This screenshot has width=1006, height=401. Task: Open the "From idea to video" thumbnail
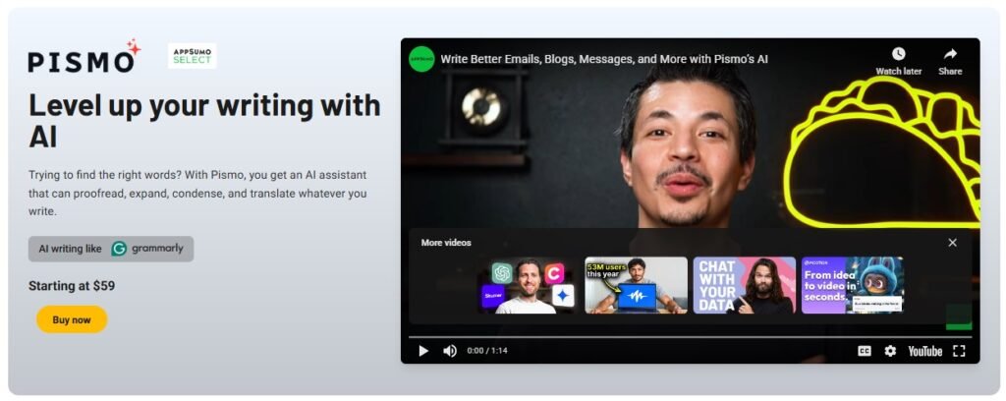click(x=852, y=285)
